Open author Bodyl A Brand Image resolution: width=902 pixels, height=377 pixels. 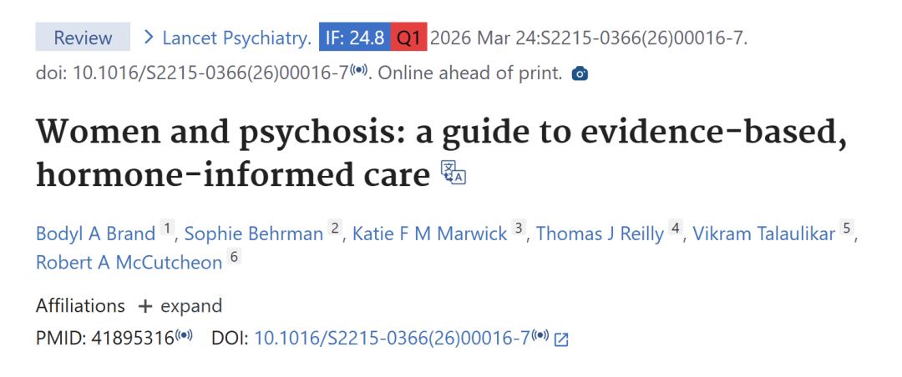point(96,234)
